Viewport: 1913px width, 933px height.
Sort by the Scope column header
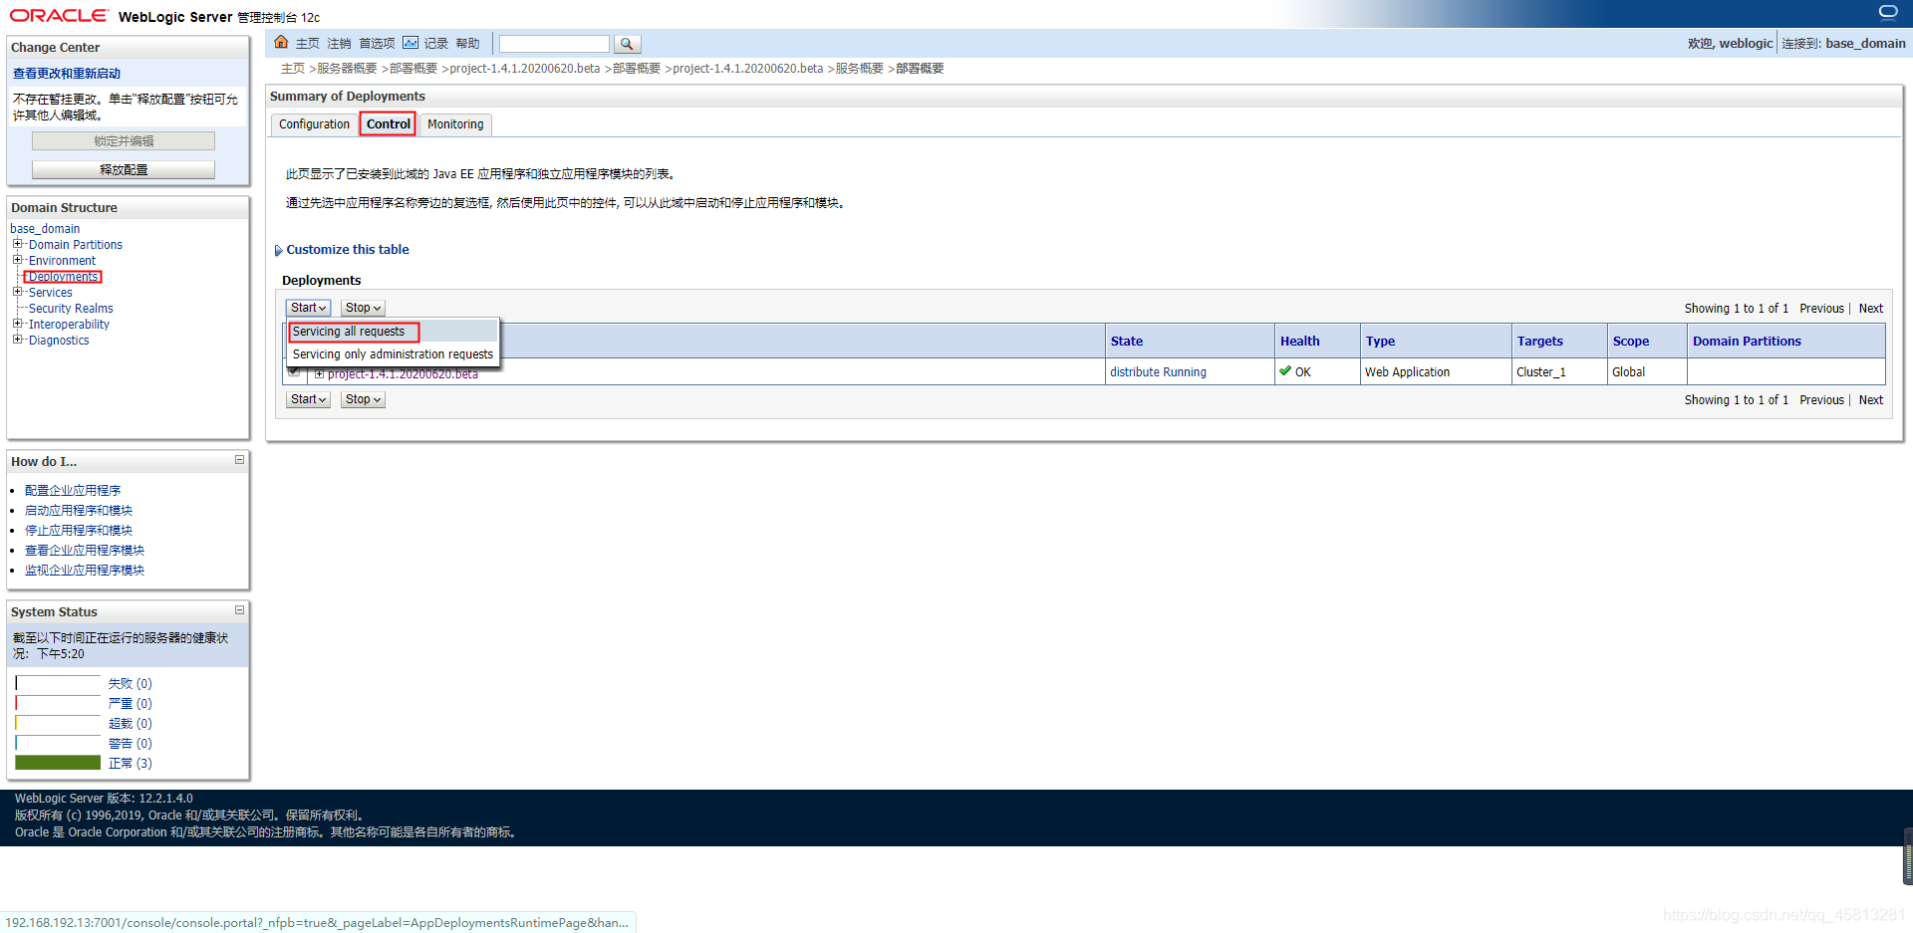click(x=1630, y=342)
